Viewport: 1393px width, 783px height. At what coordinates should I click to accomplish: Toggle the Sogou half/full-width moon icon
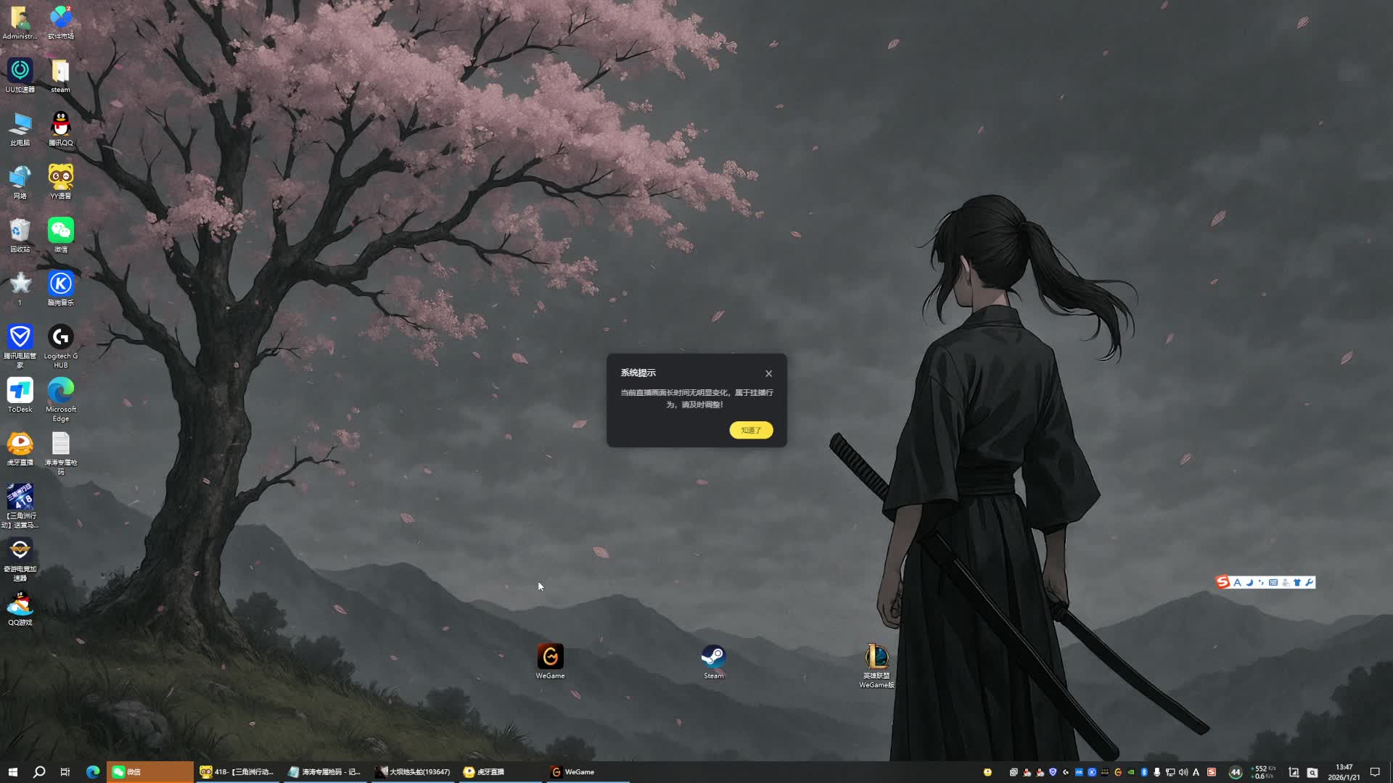pos(1249,582)
